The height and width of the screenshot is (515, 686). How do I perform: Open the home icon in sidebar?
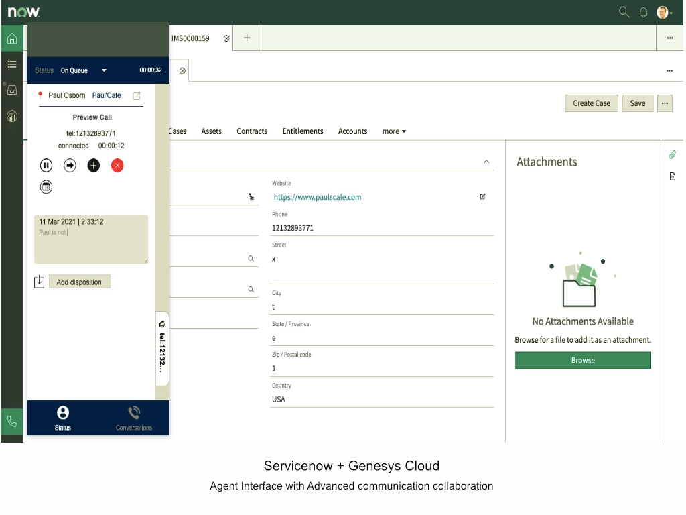[12, 39]
